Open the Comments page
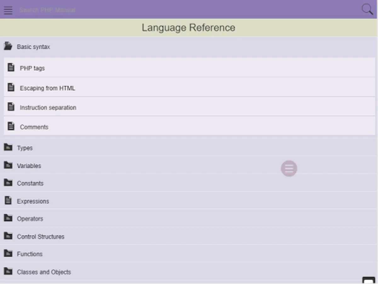 (34, 127)
